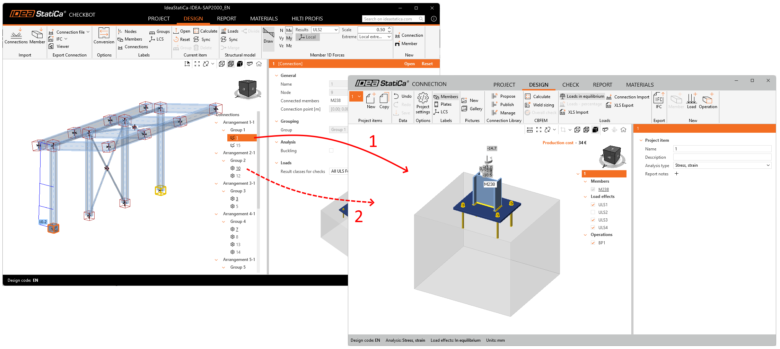Image resolution: width=780 pixels, height=349 pixels.
Task: Open pictures Gallery in Connection window
Action: [x=472, y=109]
